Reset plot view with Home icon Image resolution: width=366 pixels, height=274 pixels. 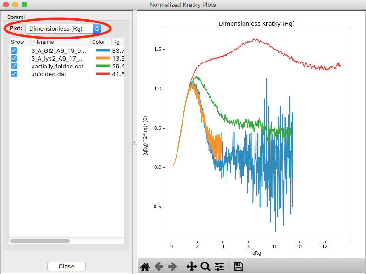click(145, 267)
